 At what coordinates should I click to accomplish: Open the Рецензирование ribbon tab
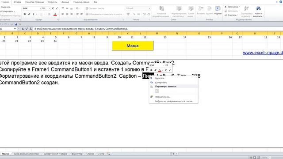[81, 2]
